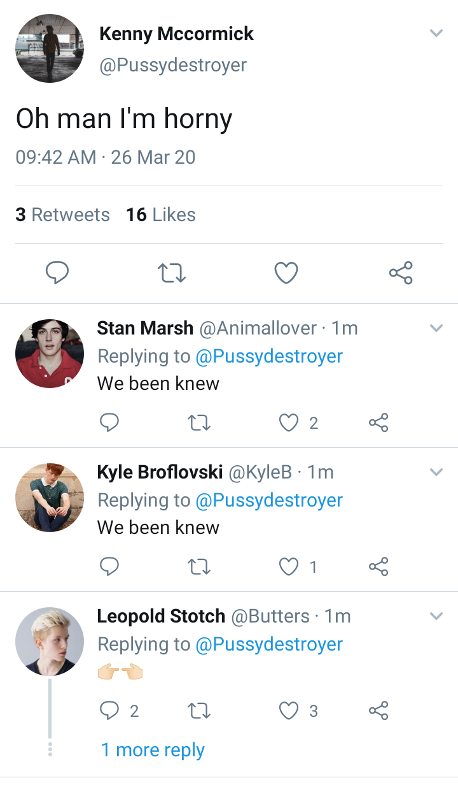Like the main tweet with heart

[x=286, y=273]
